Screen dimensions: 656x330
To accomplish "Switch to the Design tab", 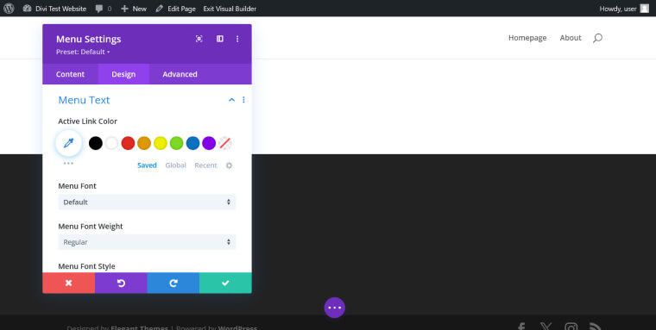I will [x=123, y=74].
